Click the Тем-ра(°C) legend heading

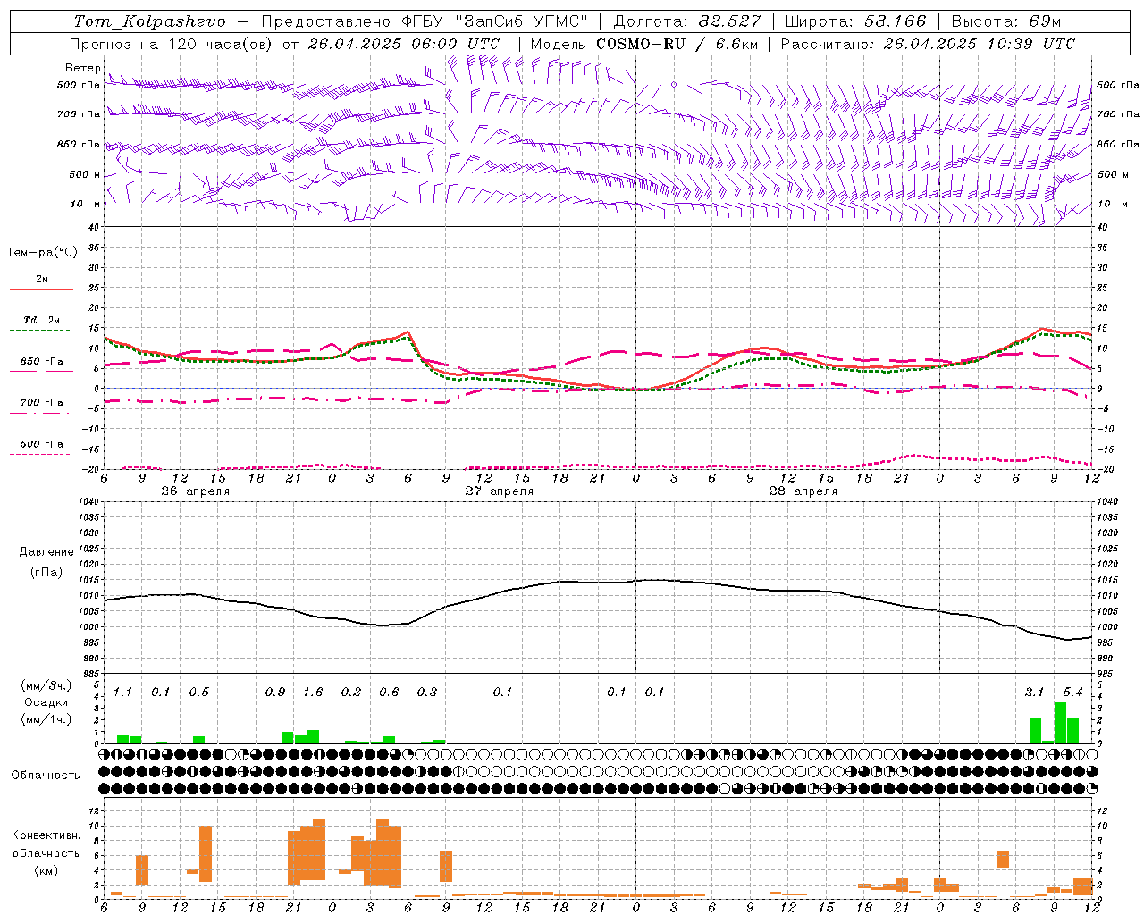click(x=42, y=253)
